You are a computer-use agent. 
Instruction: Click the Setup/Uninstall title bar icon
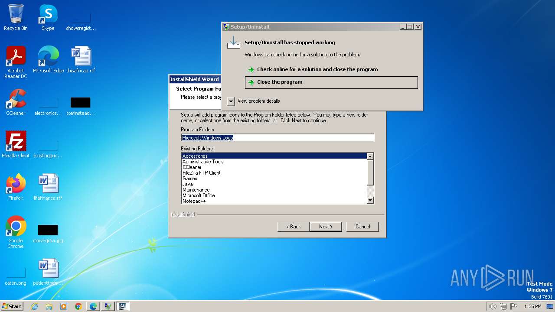coord(226,27)
